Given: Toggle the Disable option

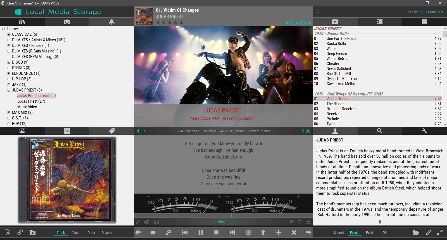Looking at the screenshot, I should tap(107, 232).
